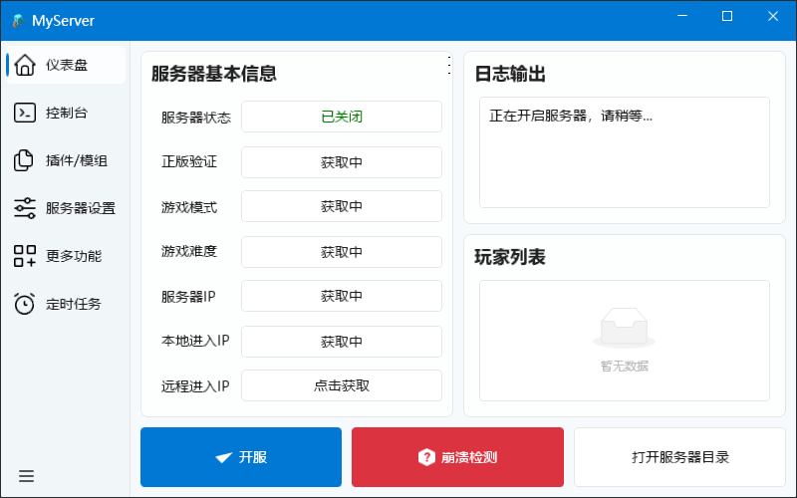The height and width of the screenshot is (498, 797).
Task: Go to 服务器设置 page
Action: click(x=80, y=208)
